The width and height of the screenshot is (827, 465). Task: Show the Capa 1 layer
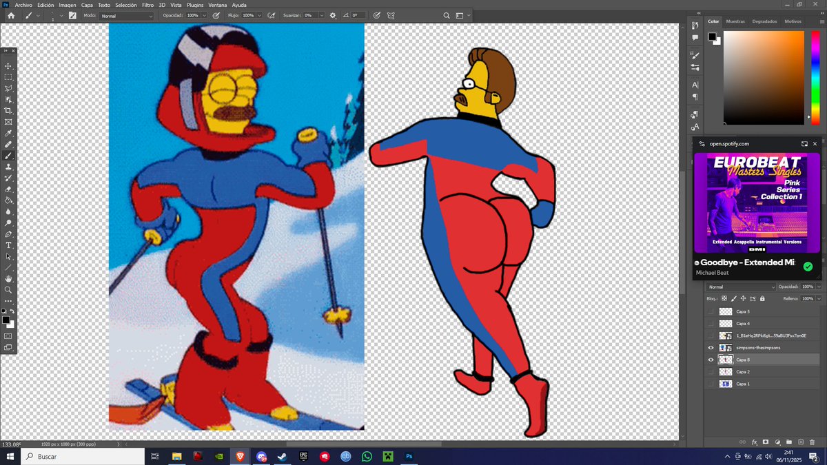(x=711, y=384)
